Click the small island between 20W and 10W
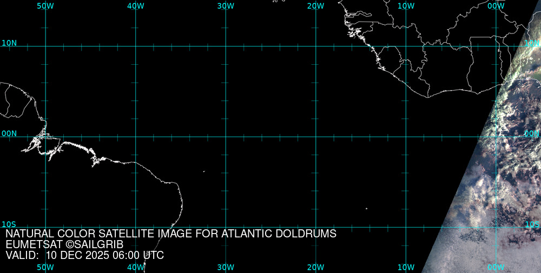Screen dimensions: 541x273 (x=366, y=209)
